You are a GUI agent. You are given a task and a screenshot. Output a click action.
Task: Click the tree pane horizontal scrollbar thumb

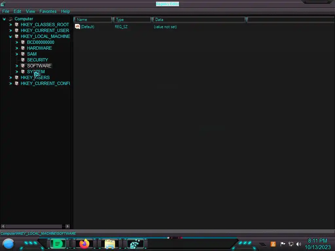[x=34, y=226]
